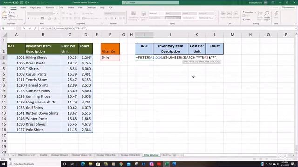
Task: Toggle the AutoSave switch
Action: pos(15,3)
